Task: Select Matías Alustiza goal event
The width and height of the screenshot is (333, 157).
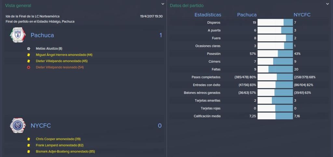Action: (x=49, y=48)
